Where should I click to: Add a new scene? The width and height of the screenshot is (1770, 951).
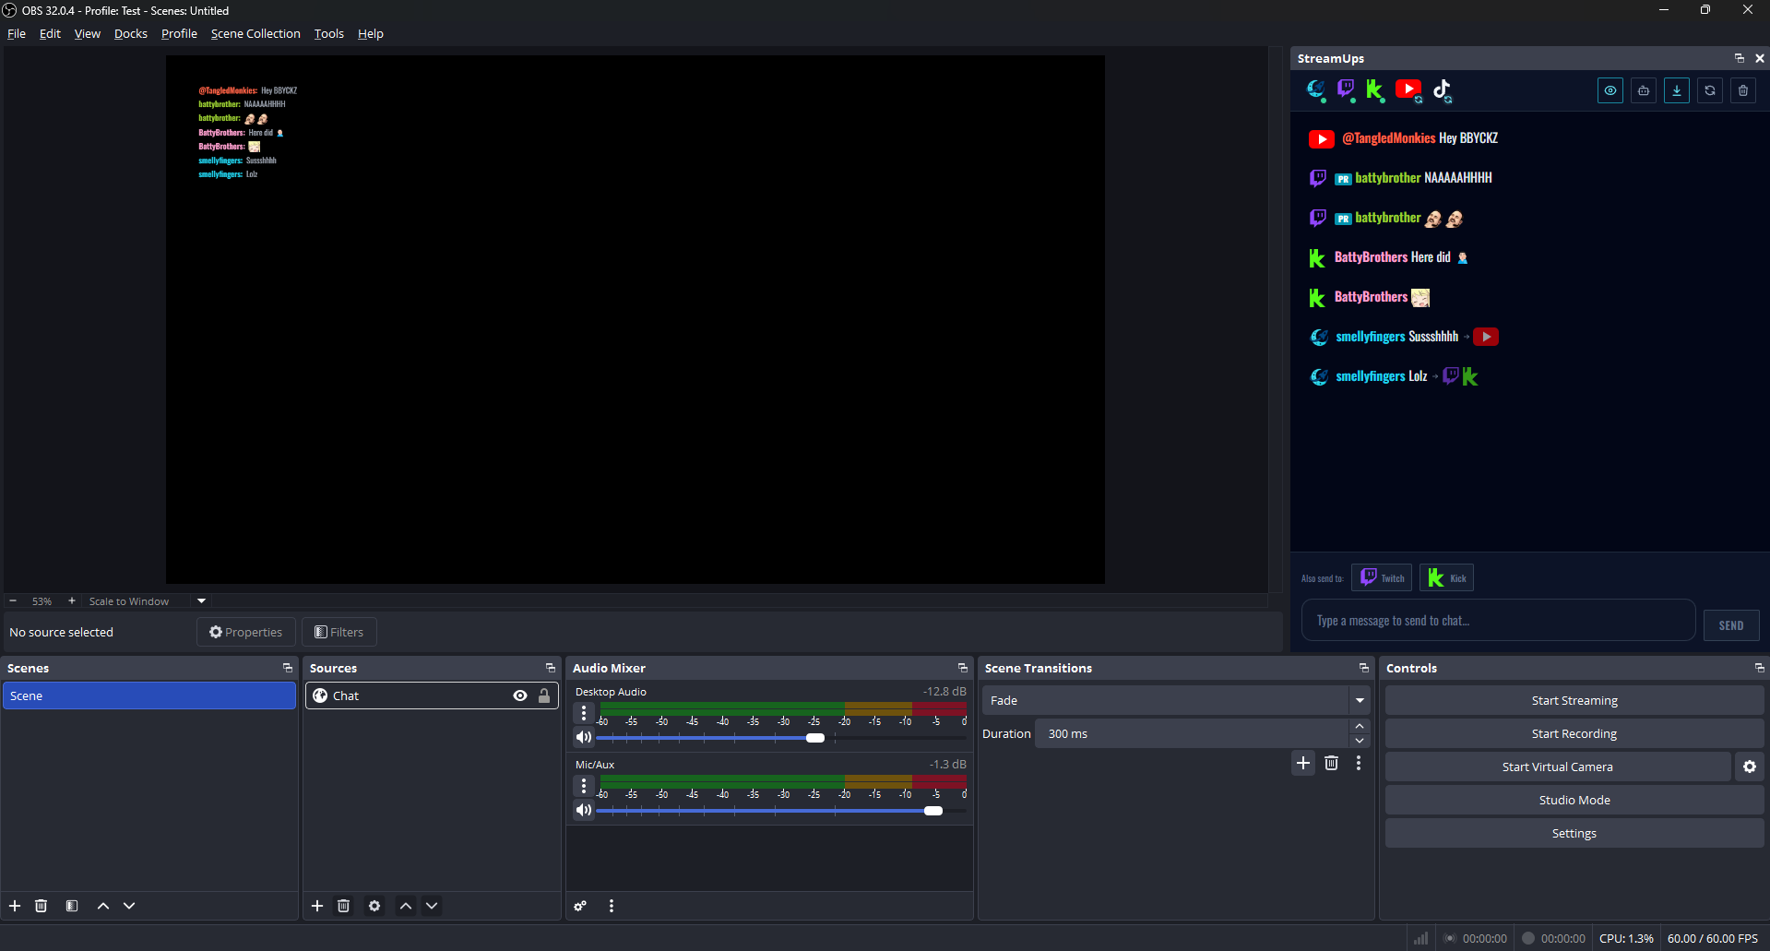(x=15, y=906)
